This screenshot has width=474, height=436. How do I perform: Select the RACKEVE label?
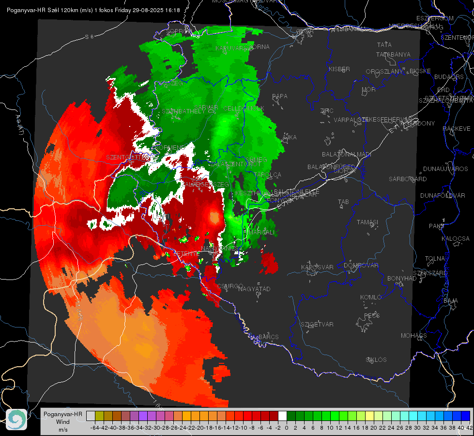click(457, 129)
